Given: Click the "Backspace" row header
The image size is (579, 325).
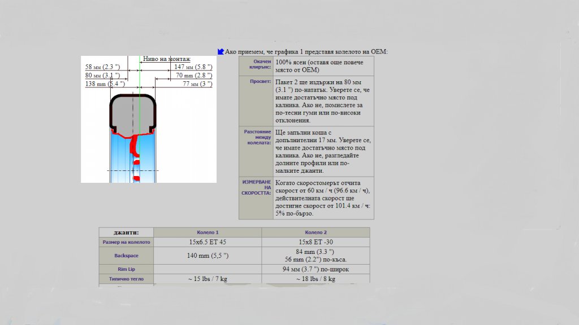Looking at the screenshot, I should click(126, 256).
